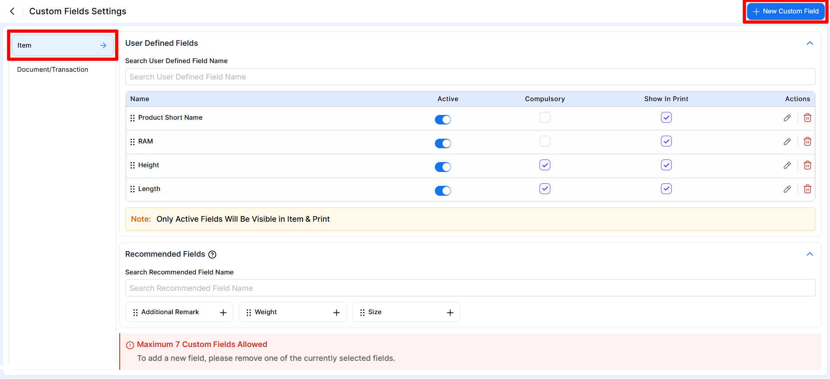Collapse the User Defined Fields section
This screenshot has height=379, width=830.
coord(810,43)
